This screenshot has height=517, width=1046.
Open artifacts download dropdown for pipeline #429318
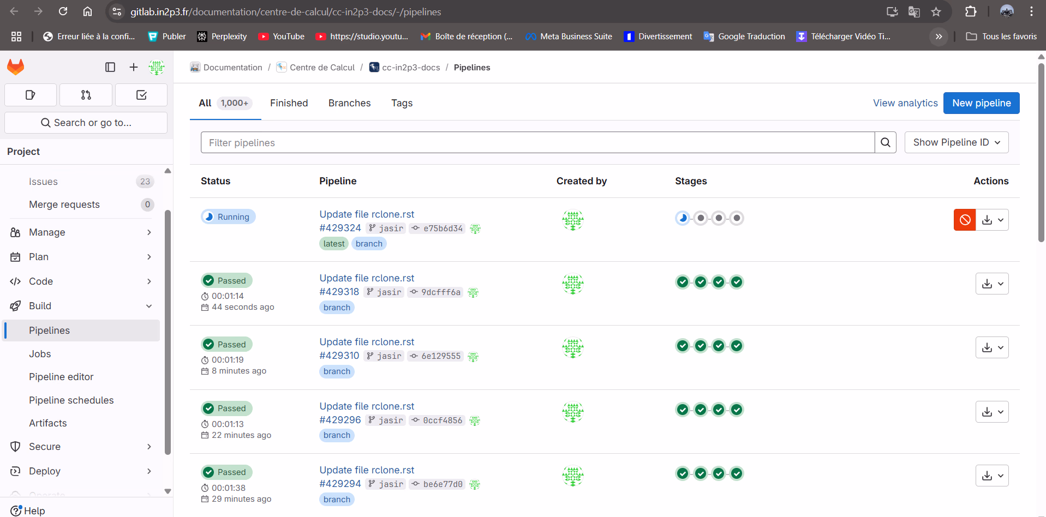(991, 284)
